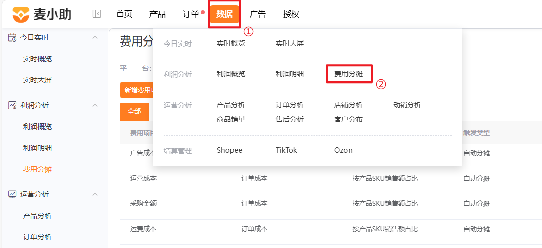Click the 触发类型 column header
542x248 pixels.
tap(477, 133)
